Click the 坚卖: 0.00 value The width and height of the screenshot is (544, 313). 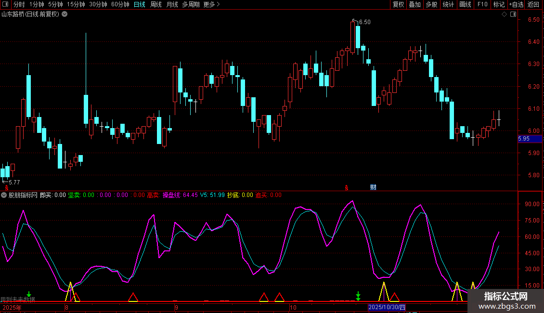tap(81, 195)
